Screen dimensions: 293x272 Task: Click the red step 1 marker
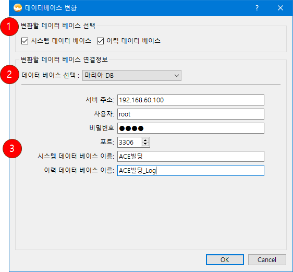click(x=9, y=27)
